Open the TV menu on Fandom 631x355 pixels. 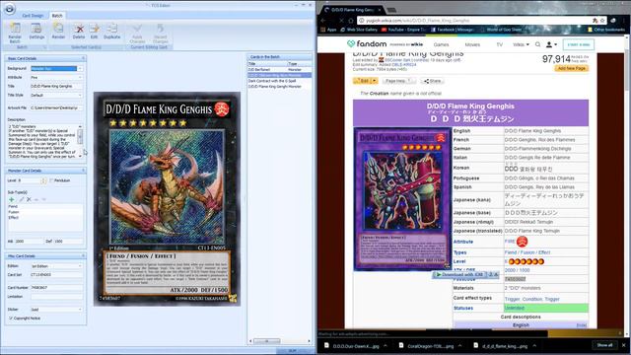(x=500, y=44)
